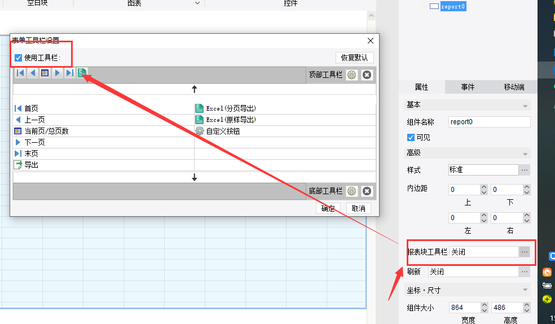Click first-page icon in top toolbar strip
The image size is (555, 324).
click(20, 73)
